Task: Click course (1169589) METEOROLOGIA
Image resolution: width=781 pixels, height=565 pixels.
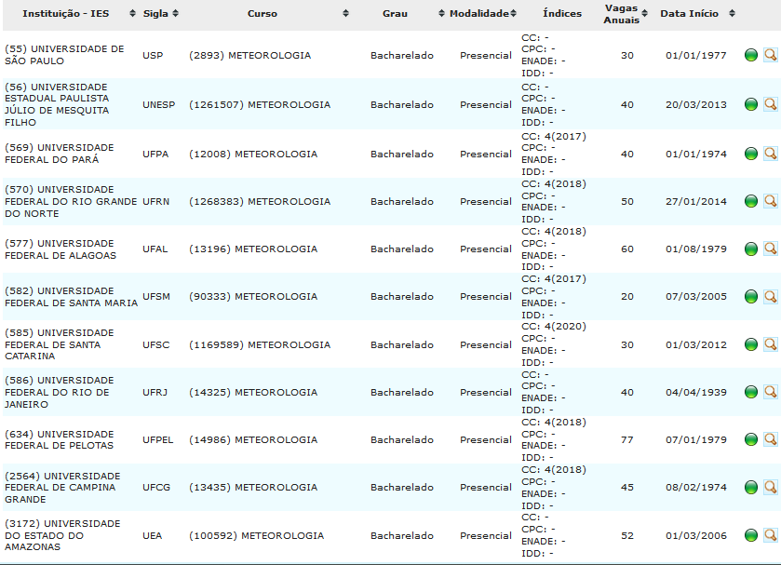Action: [x=260, y=344]
